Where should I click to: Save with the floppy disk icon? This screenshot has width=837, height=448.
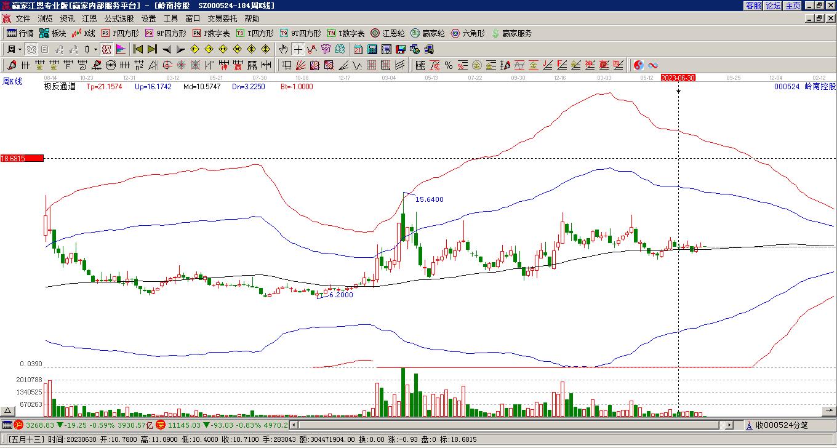point(401,49)
